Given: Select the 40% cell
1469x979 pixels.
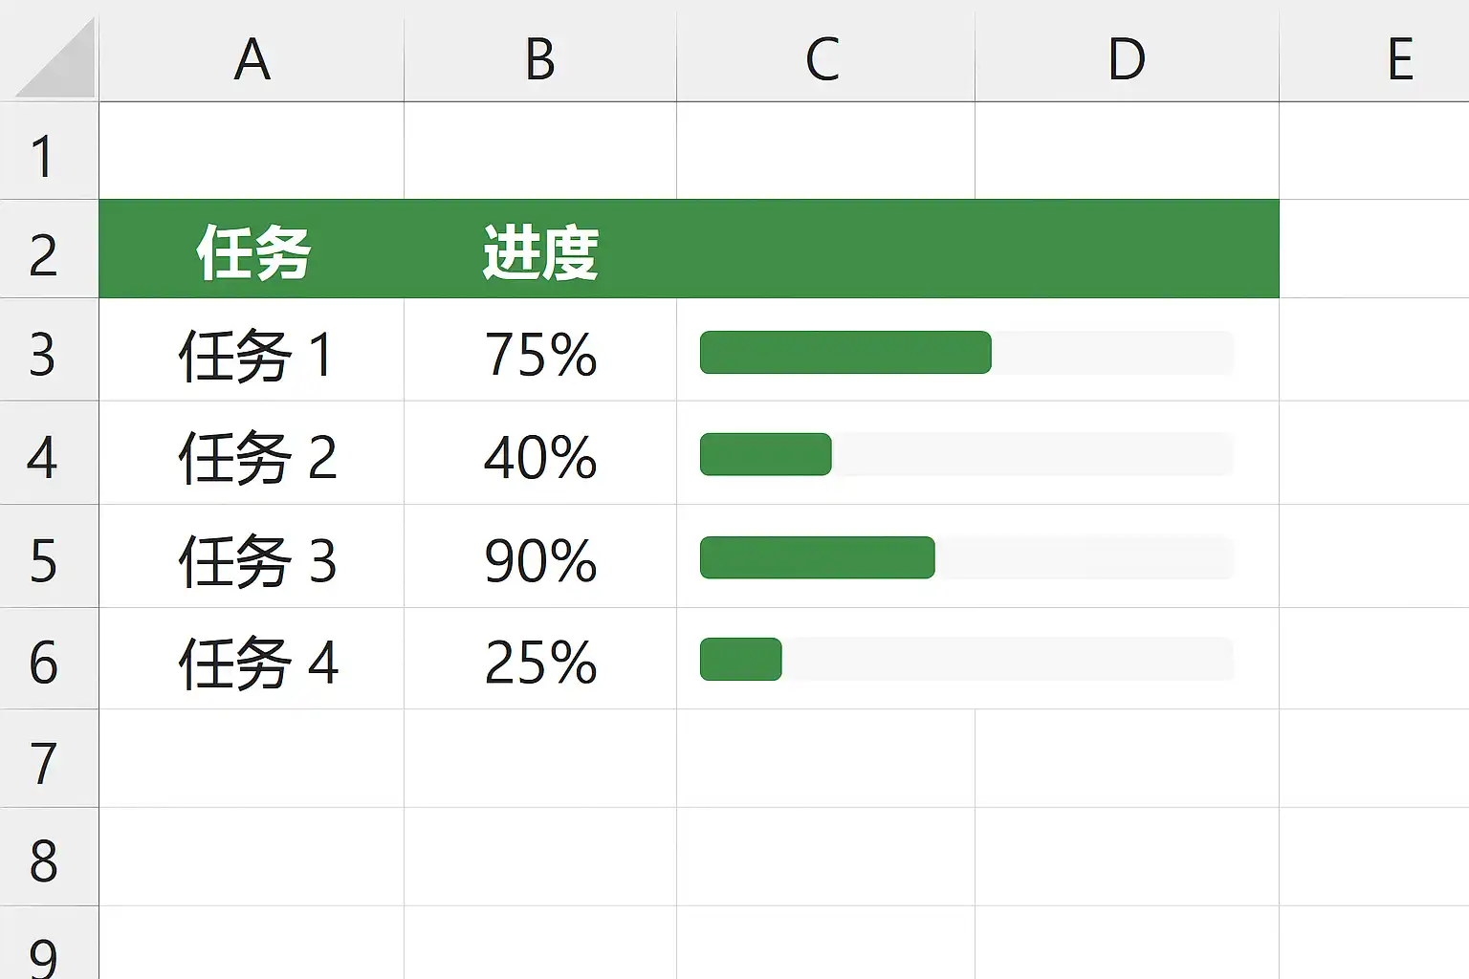Looking at the screenshot, I should pyautogui.click(x=540, y=457).
